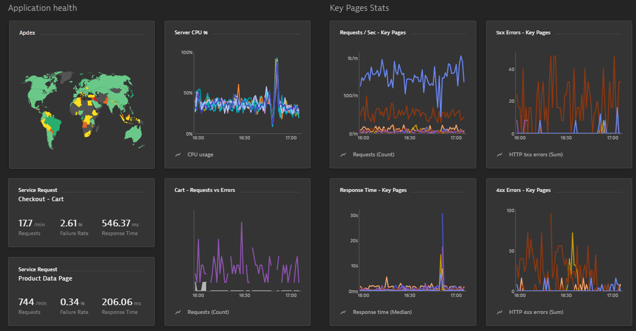Screen dimensions: 636x331
Task: Expand the Product Data Page service tile
Action: coord(81,291)
